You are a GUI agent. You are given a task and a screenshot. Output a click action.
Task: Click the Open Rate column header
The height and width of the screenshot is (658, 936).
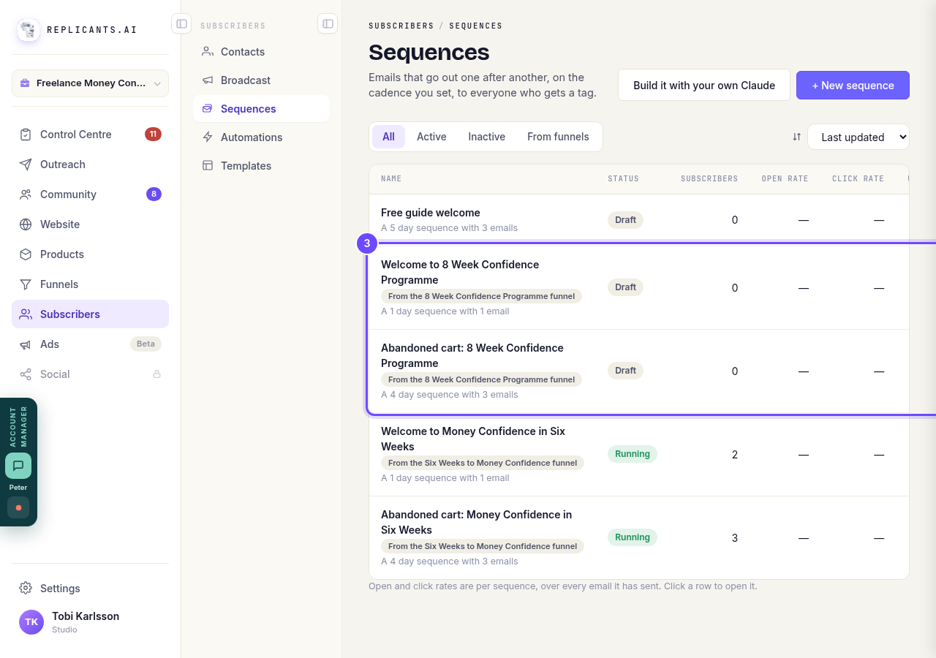(785, 178)
